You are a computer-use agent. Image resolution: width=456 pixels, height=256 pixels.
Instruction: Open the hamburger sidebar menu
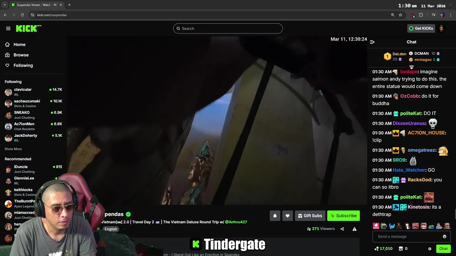[8, 28]
